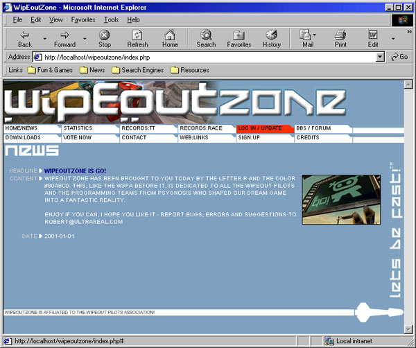Click the Edit toolbar icon
The height and width of the screenshot is (348, 416).
tap(373, 39)
